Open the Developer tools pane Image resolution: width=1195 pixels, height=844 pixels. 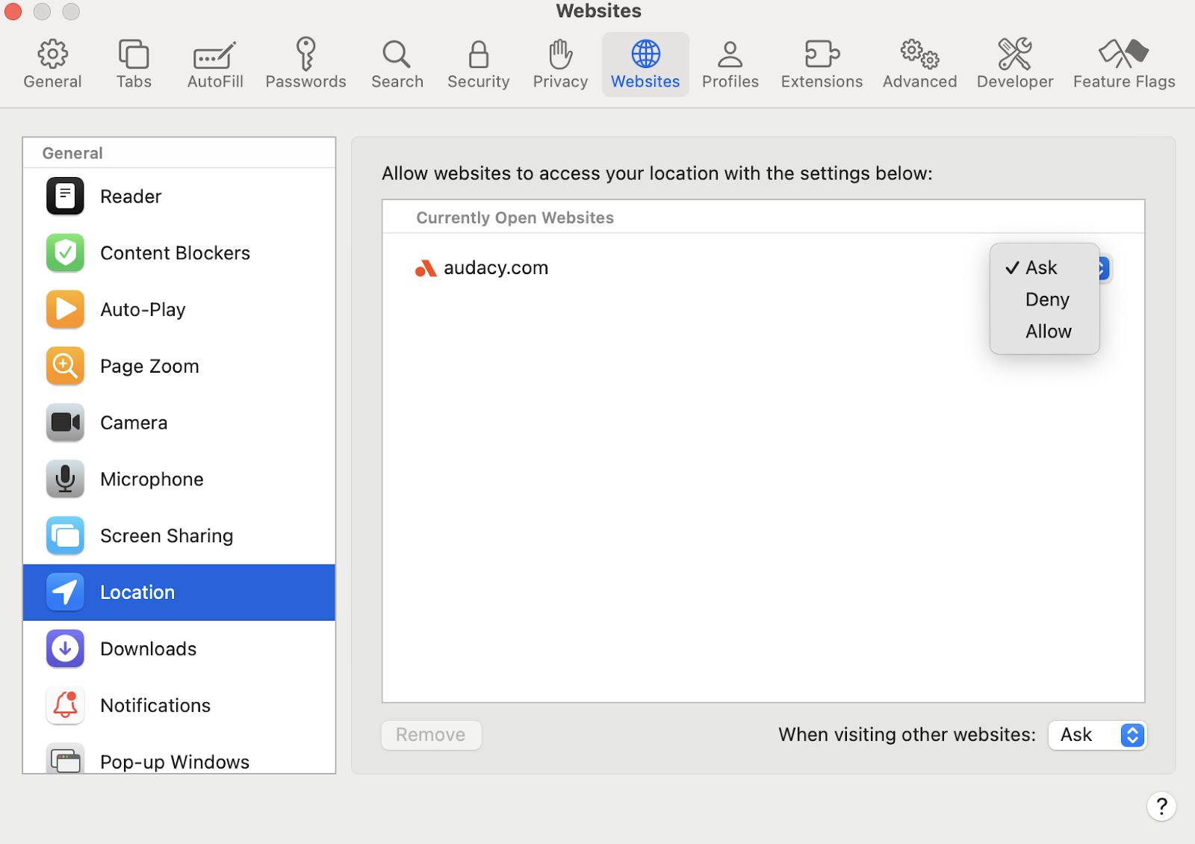(x=1014, y=64)
